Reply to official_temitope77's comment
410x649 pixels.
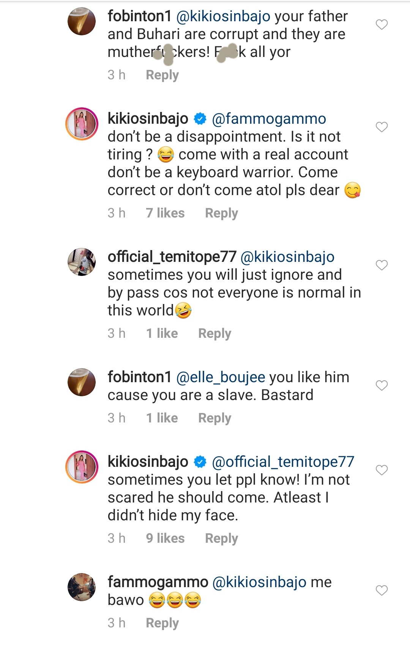(x=214, y=334)
